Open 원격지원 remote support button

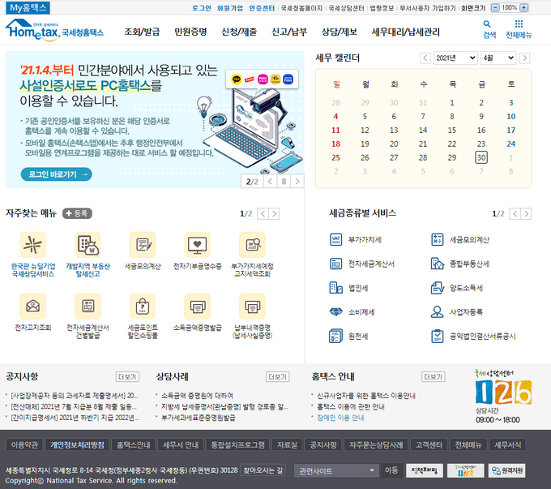point(507,470)
